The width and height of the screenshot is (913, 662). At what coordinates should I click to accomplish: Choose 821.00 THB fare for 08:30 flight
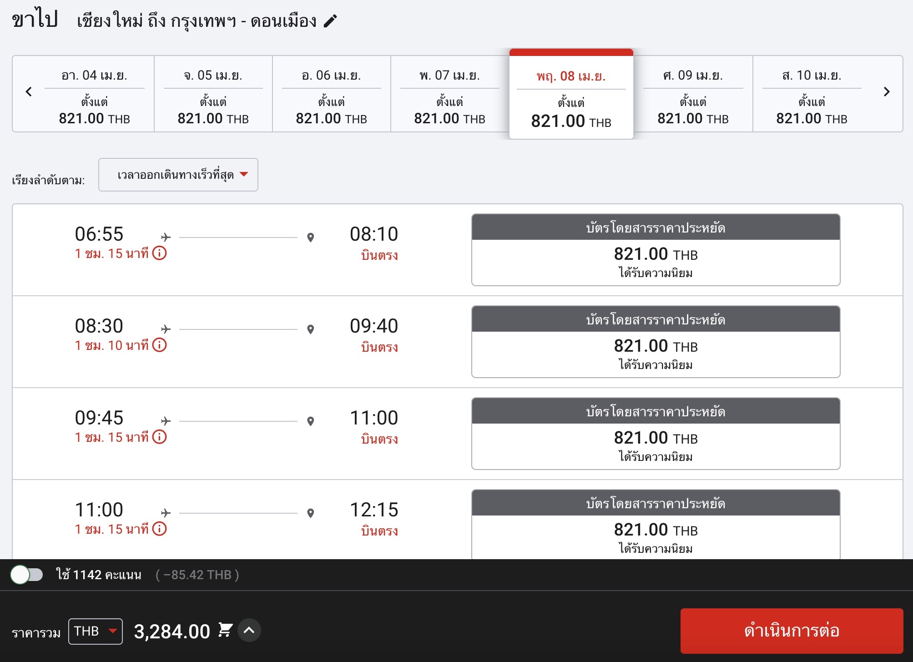click(656, 342)
